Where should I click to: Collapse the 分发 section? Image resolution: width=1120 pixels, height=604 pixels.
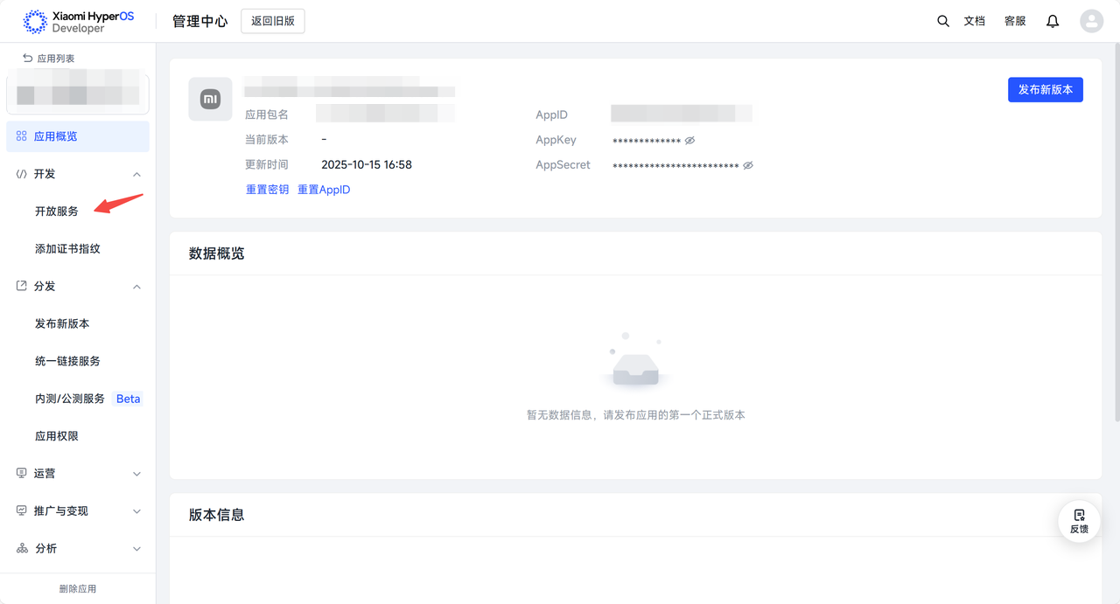(x=136, y=287)
